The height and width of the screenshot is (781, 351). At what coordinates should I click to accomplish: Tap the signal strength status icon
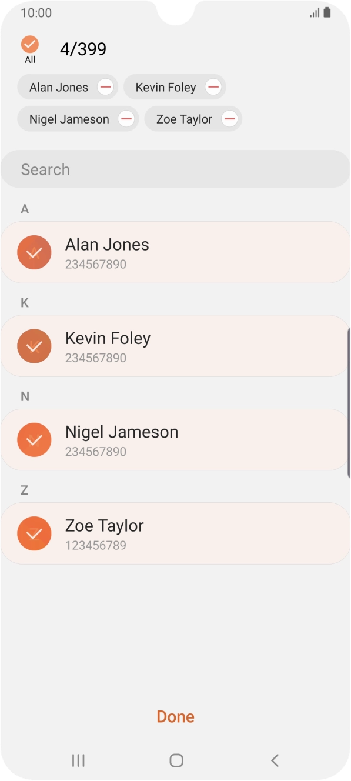[x=315, y=13]
